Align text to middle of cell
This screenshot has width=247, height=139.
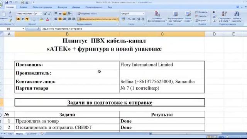tap(60, 14)
